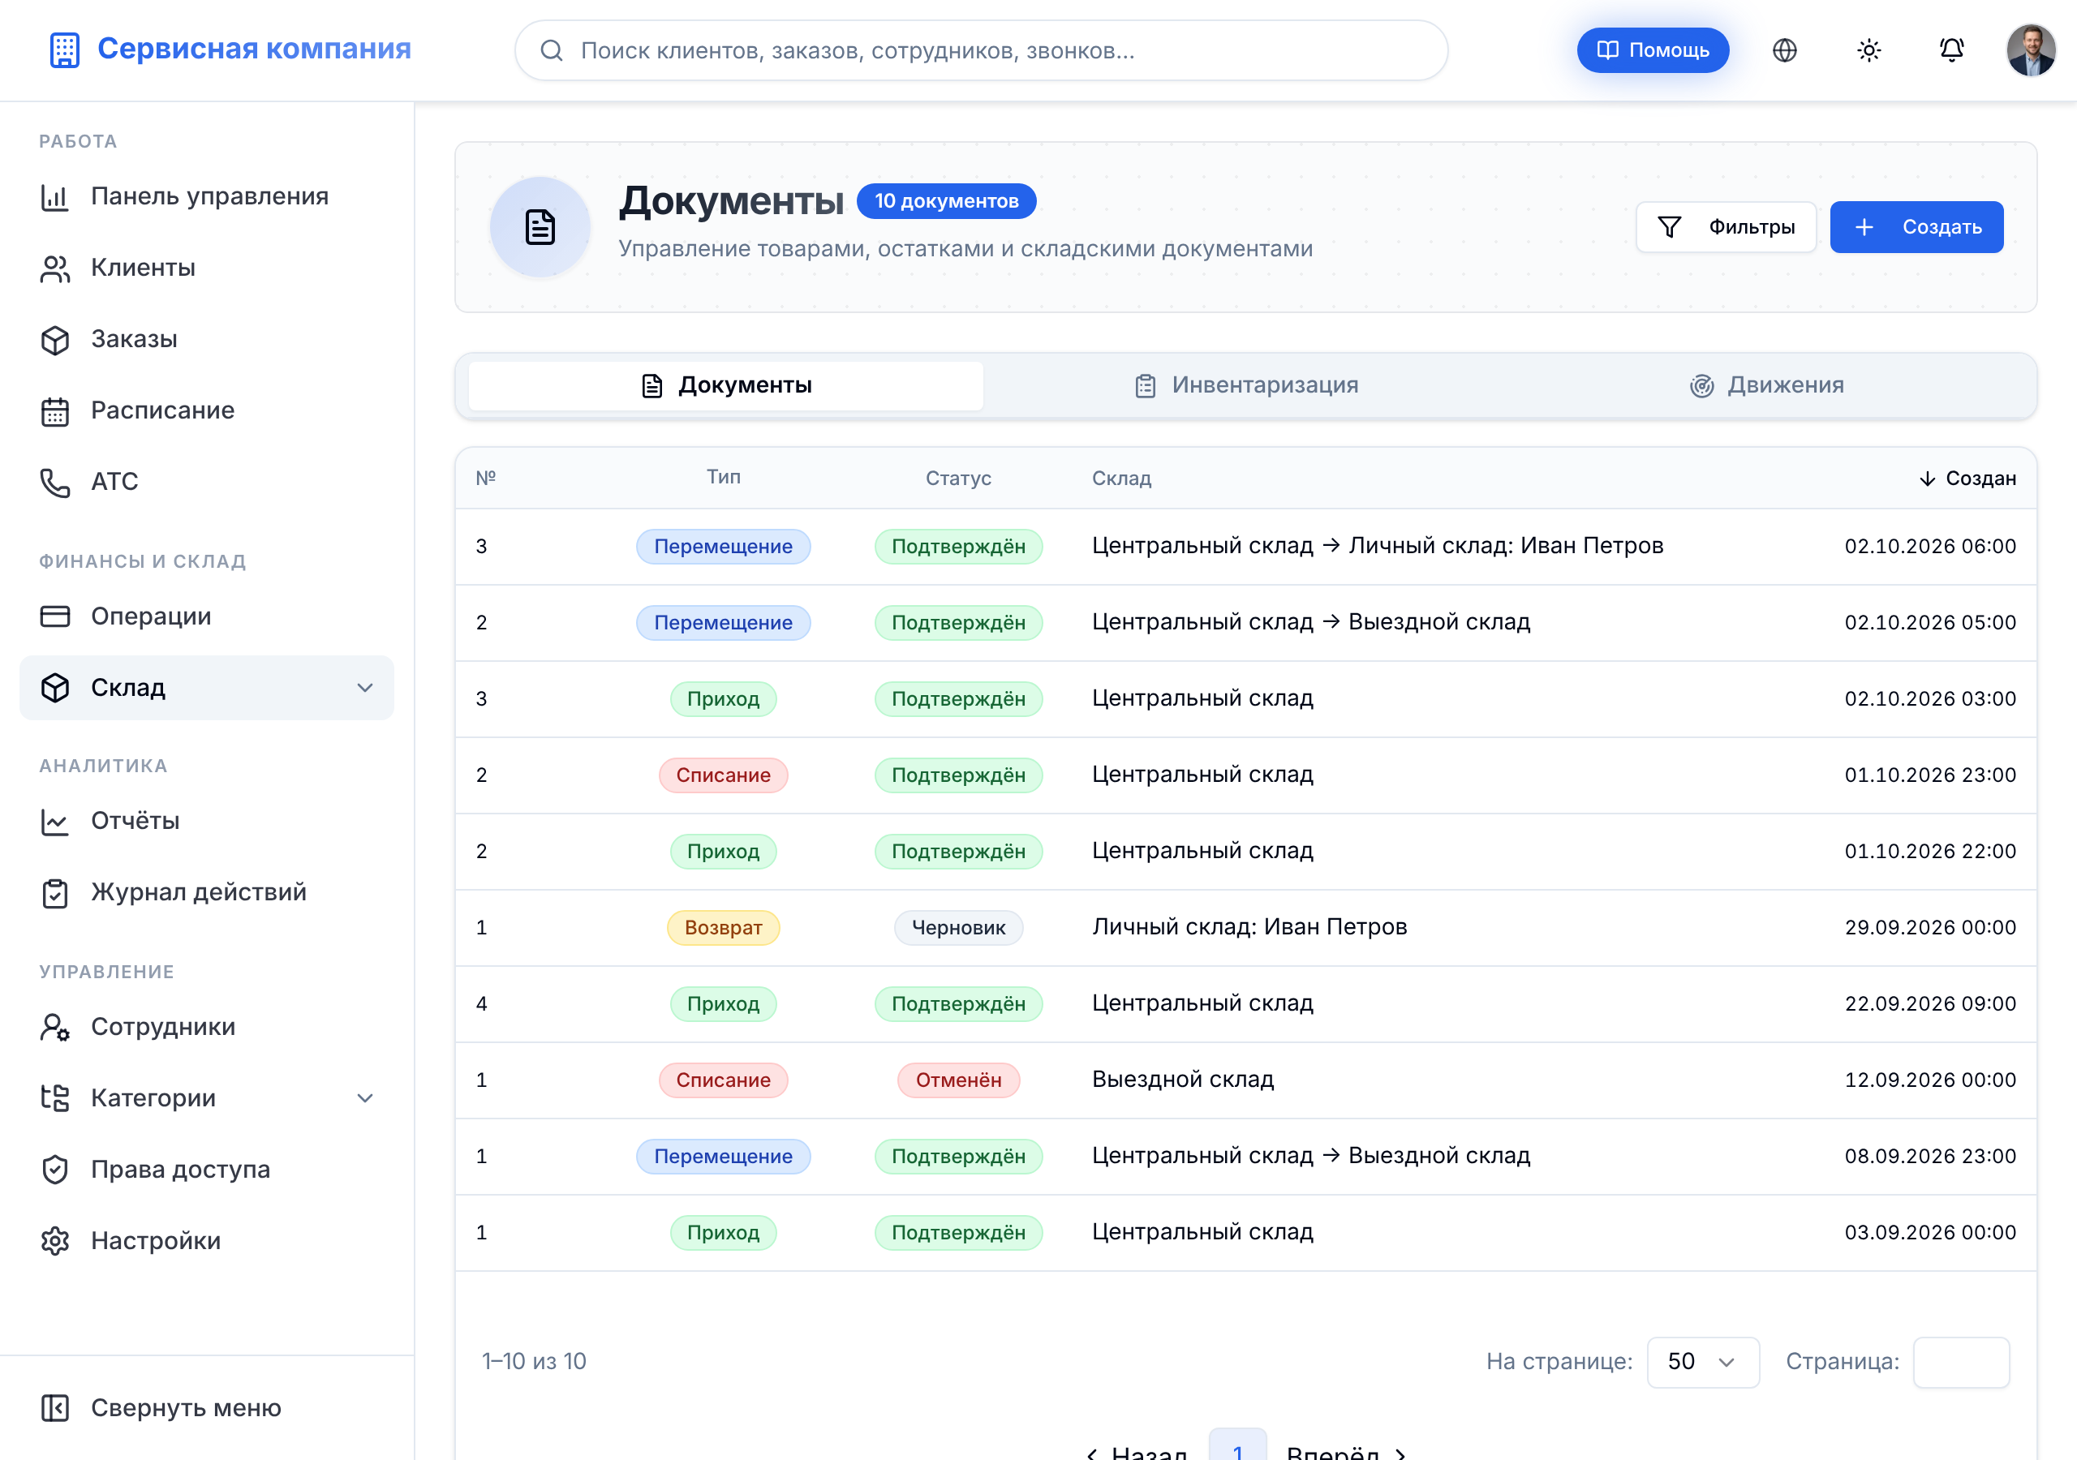
Task: Open Настройки gear item
Action: click(206, 1241)
